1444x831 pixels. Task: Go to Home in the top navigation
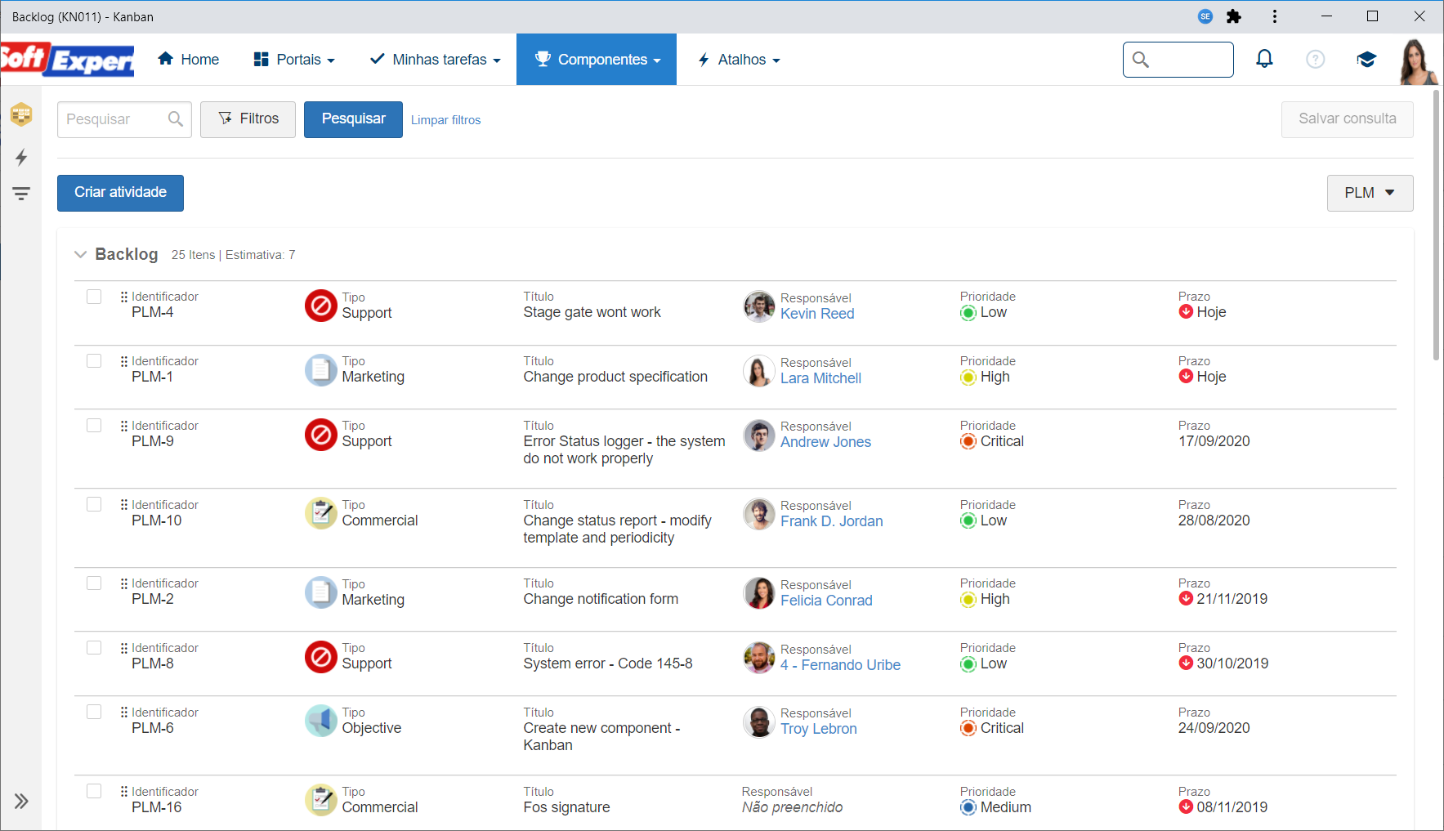point(189,60)
